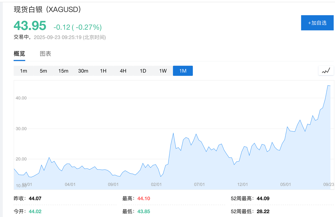The height and width of the screenshot is (217, 335).
Task: Keep the active 1M monthly timeframe selected
Action: 183,71
